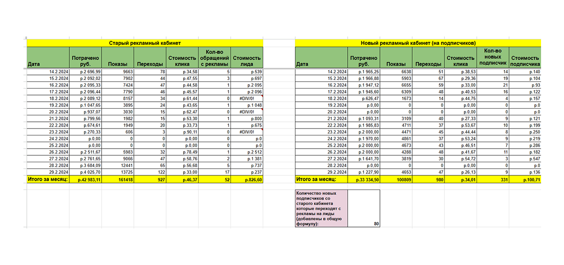This screenshot has width=564, height=265.
Task: Select average click cost cell 'p.34,01'
Action: [x=460, y=179]
